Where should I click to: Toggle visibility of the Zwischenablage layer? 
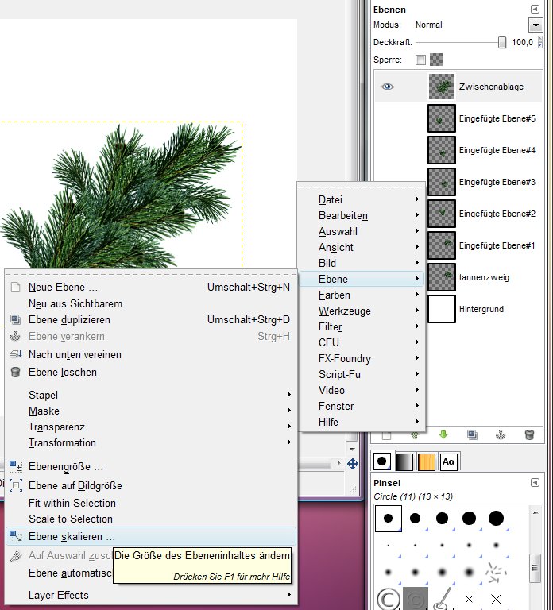[x=387, y=87]
